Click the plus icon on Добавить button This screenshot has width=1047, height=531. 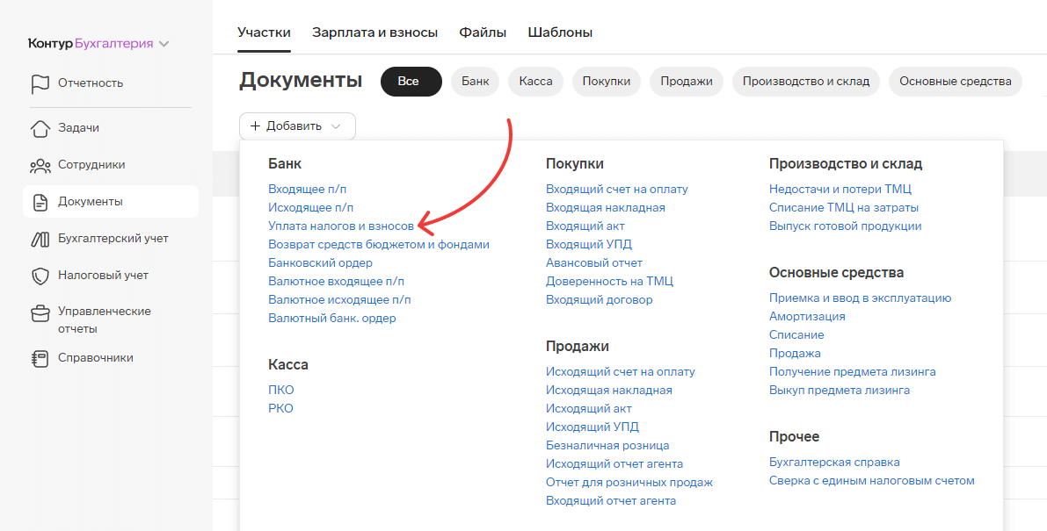click(x=255, y=126)
